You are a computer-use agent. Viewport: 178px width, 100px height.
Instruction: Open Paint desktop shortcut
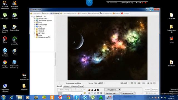[x=14, y=51]
